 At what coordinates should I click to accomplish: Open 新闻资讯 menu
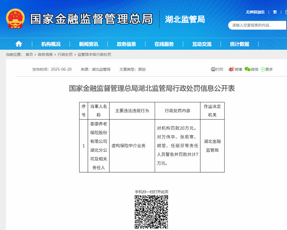(x=89, y=44)
